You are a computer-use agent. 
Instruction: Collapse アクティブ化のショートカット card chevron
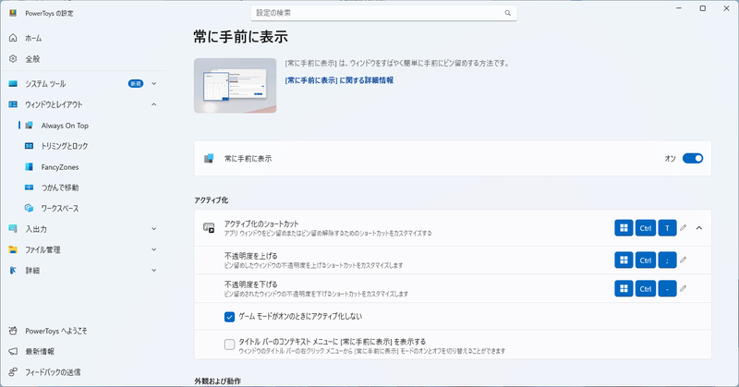tap(699, 228)
